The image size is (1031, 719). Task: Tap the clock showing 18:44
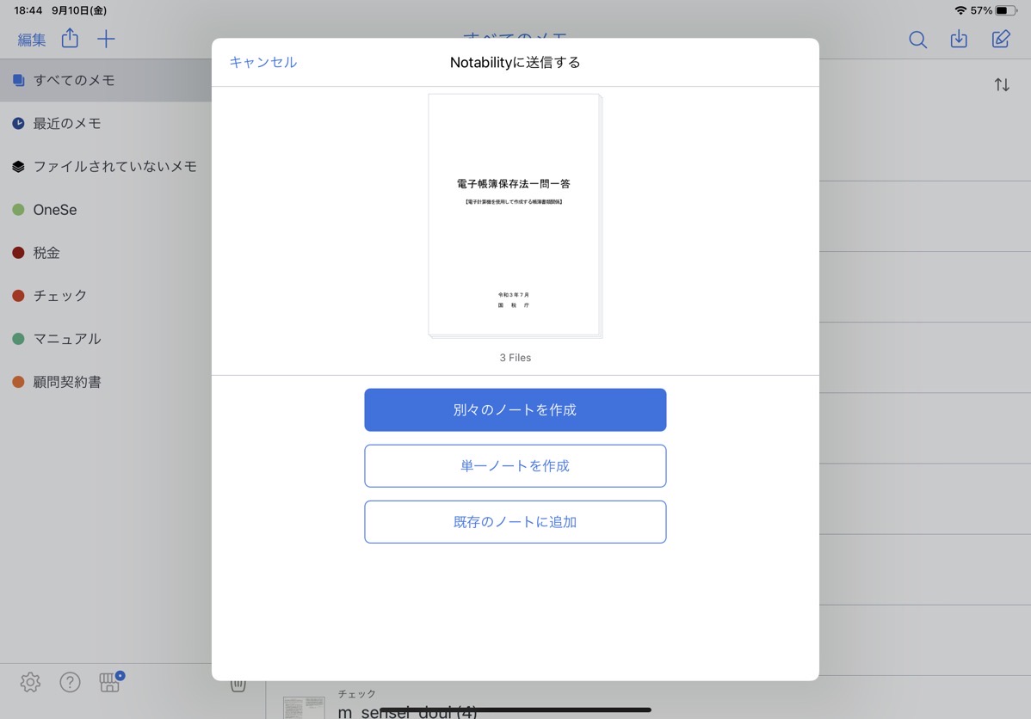coord(28,10)
